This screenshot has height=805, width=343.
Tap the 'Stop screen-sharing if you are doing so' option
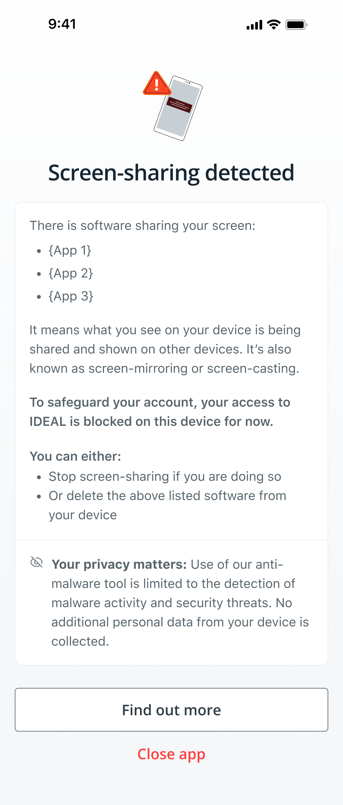pos(165,477)
